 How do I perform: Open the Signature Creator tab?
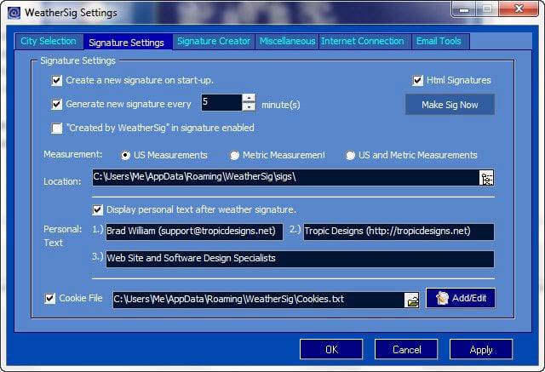(x=214, y=41)
